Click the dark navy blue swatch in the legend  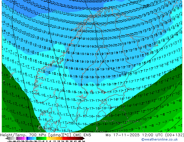click(x=27, y=138)
